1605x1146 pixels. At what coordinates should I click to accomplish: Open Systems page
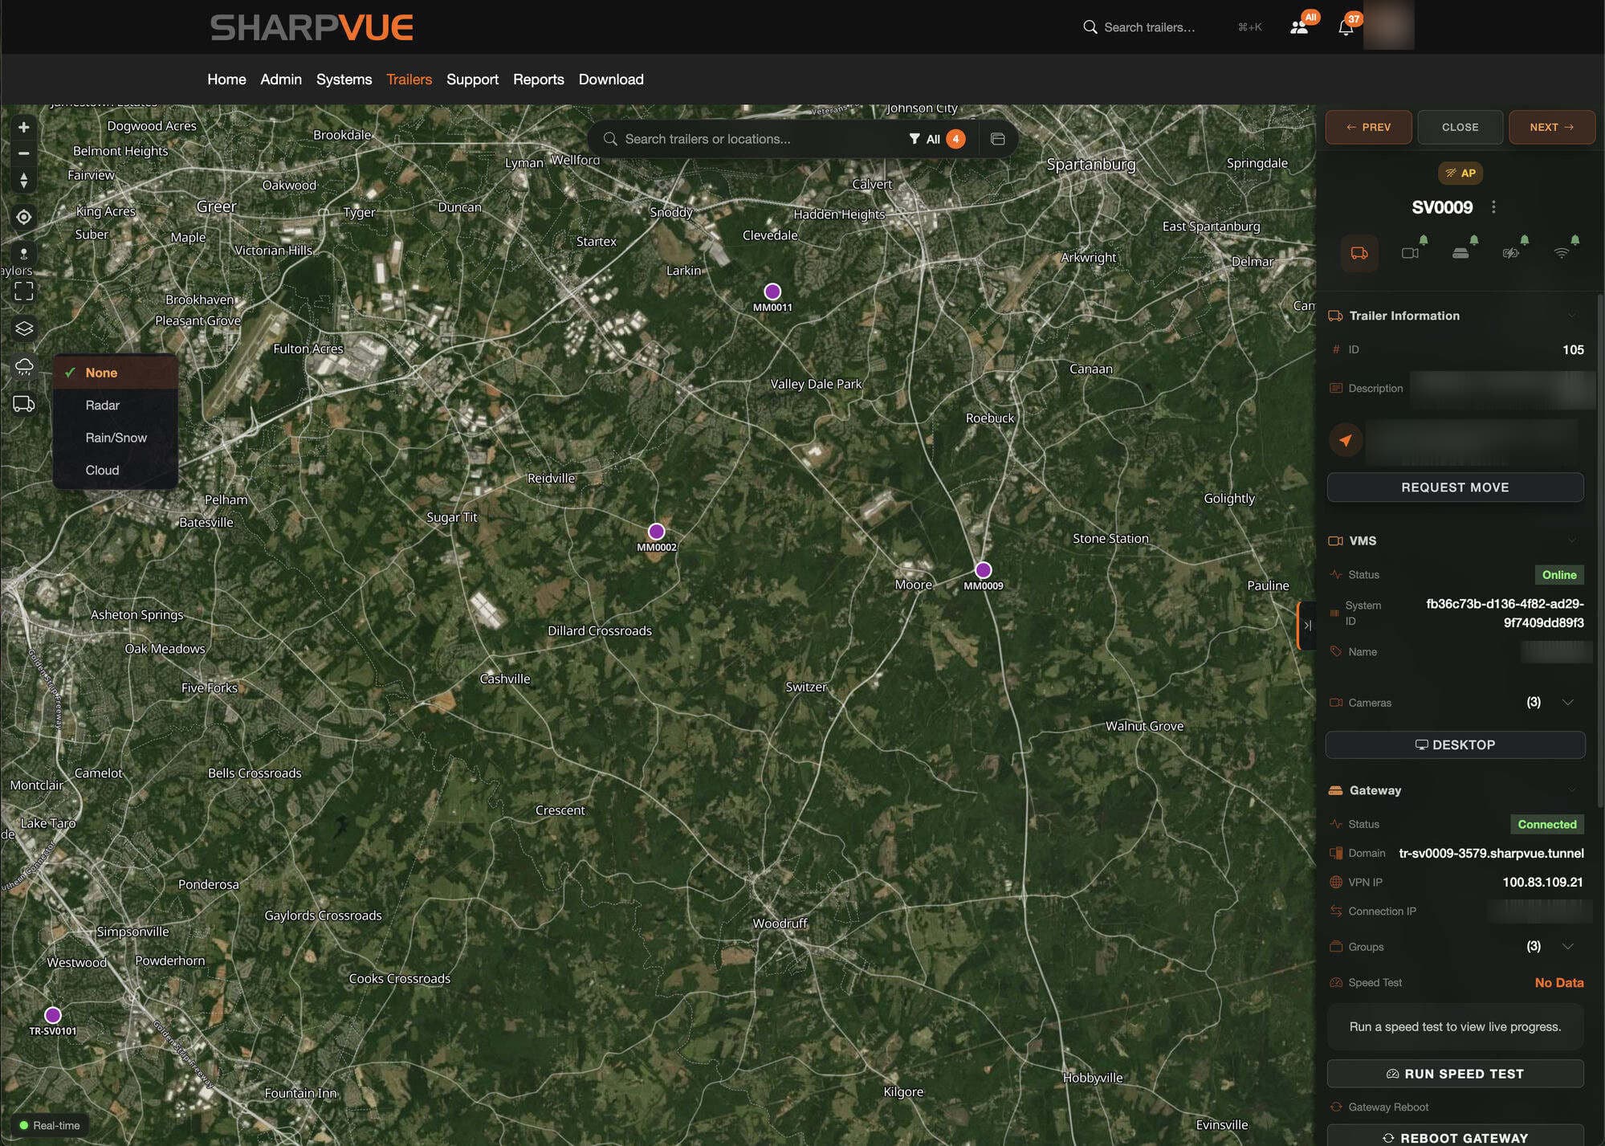(x=344, y=80)
